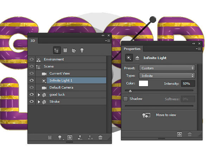Close the Properties panel
The height and width of the screenshot is (153, 211).
coord(199,44)
